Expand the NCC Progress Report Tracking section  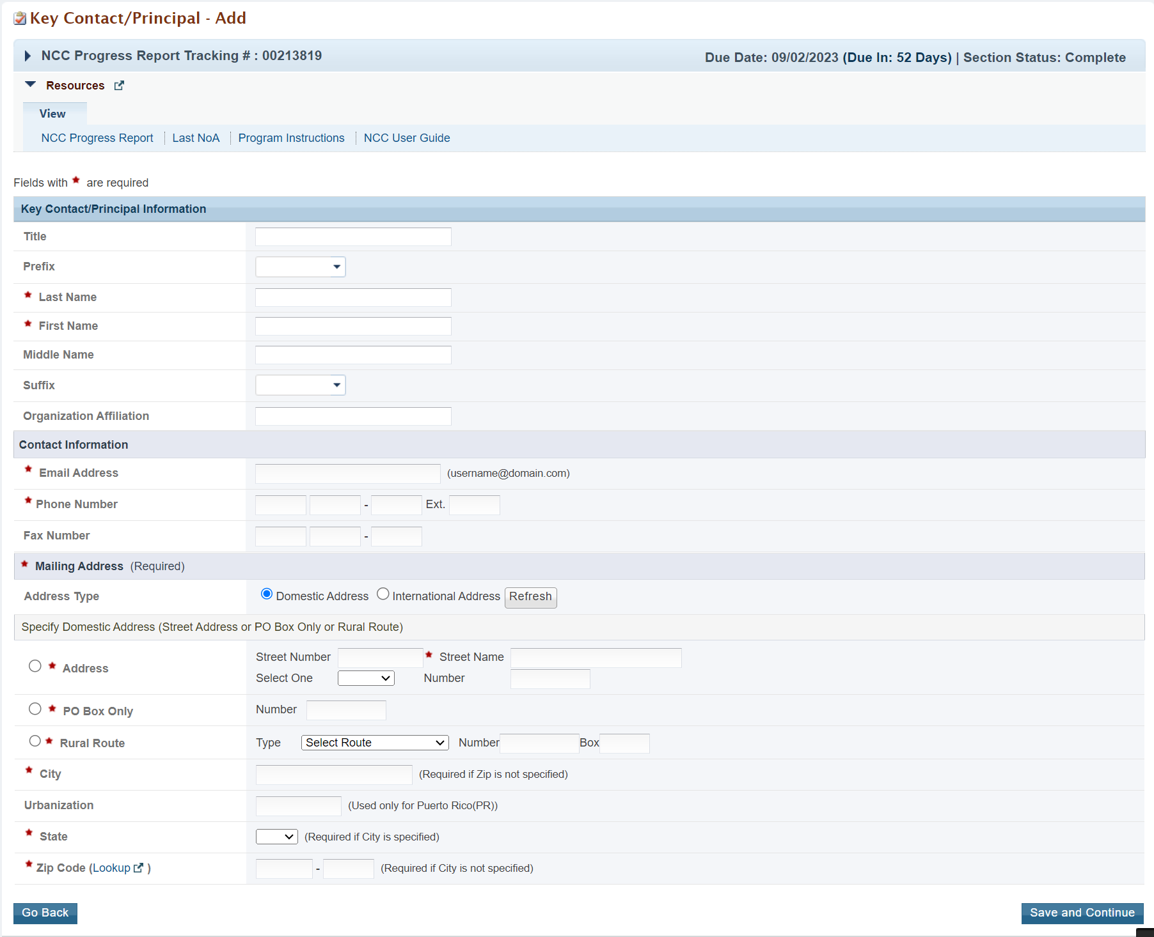click(x=28, y=56)
